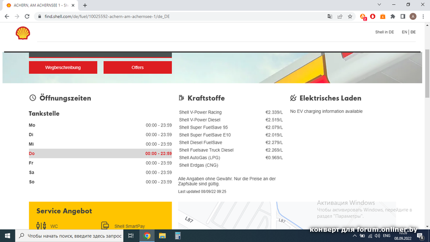430x242 pixels.
Task: Switch language to DE
Action: tap(413, 32)
